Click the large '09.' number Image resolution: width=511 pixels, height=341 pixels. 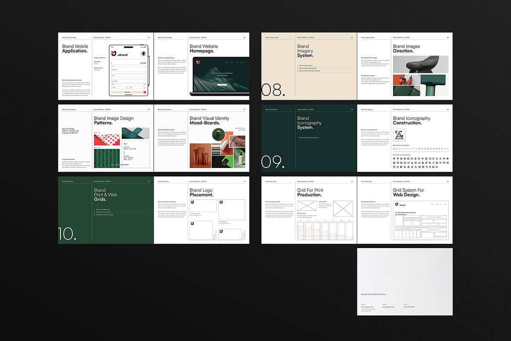(x=273, y=162)
